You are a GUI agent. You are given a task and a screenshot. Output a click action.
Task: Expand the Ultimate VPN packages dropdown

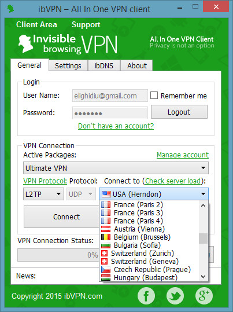(x=116, y=168)
